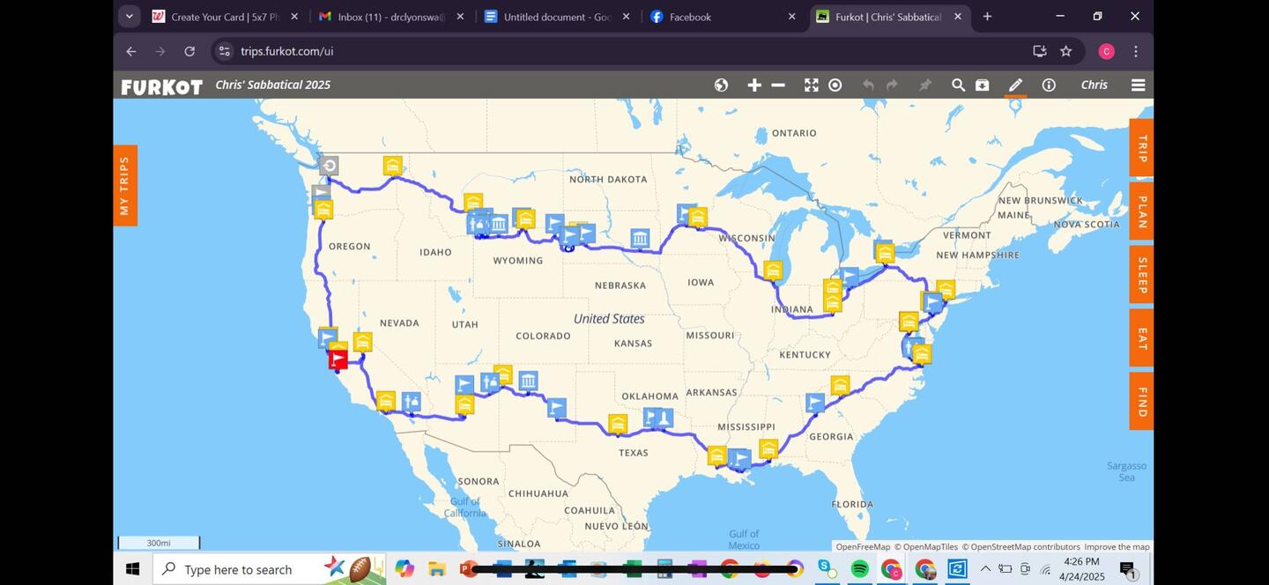Open the trip drawer tray icon
This screenshot has height=585, width=1269.
point(982,85)
